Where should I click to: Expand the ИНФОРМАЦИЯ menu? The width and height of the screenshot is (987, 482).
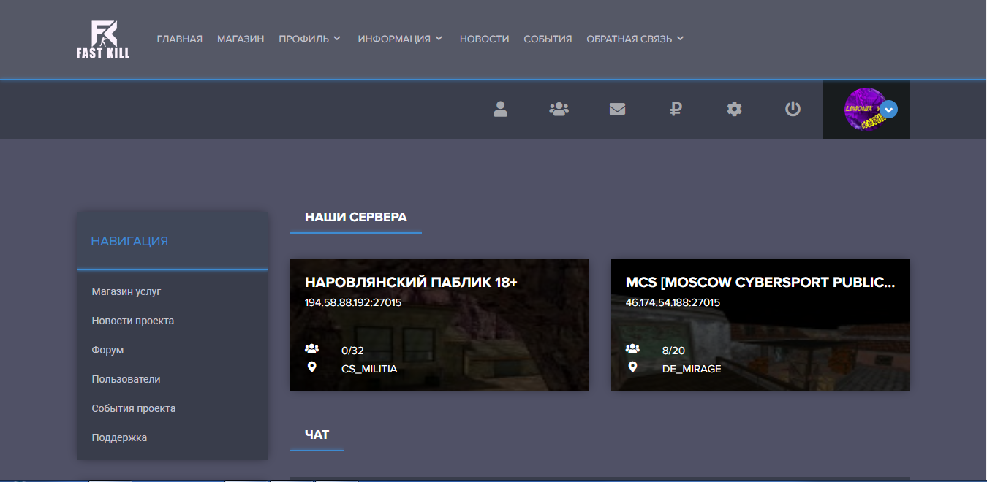tap(400, 39)
